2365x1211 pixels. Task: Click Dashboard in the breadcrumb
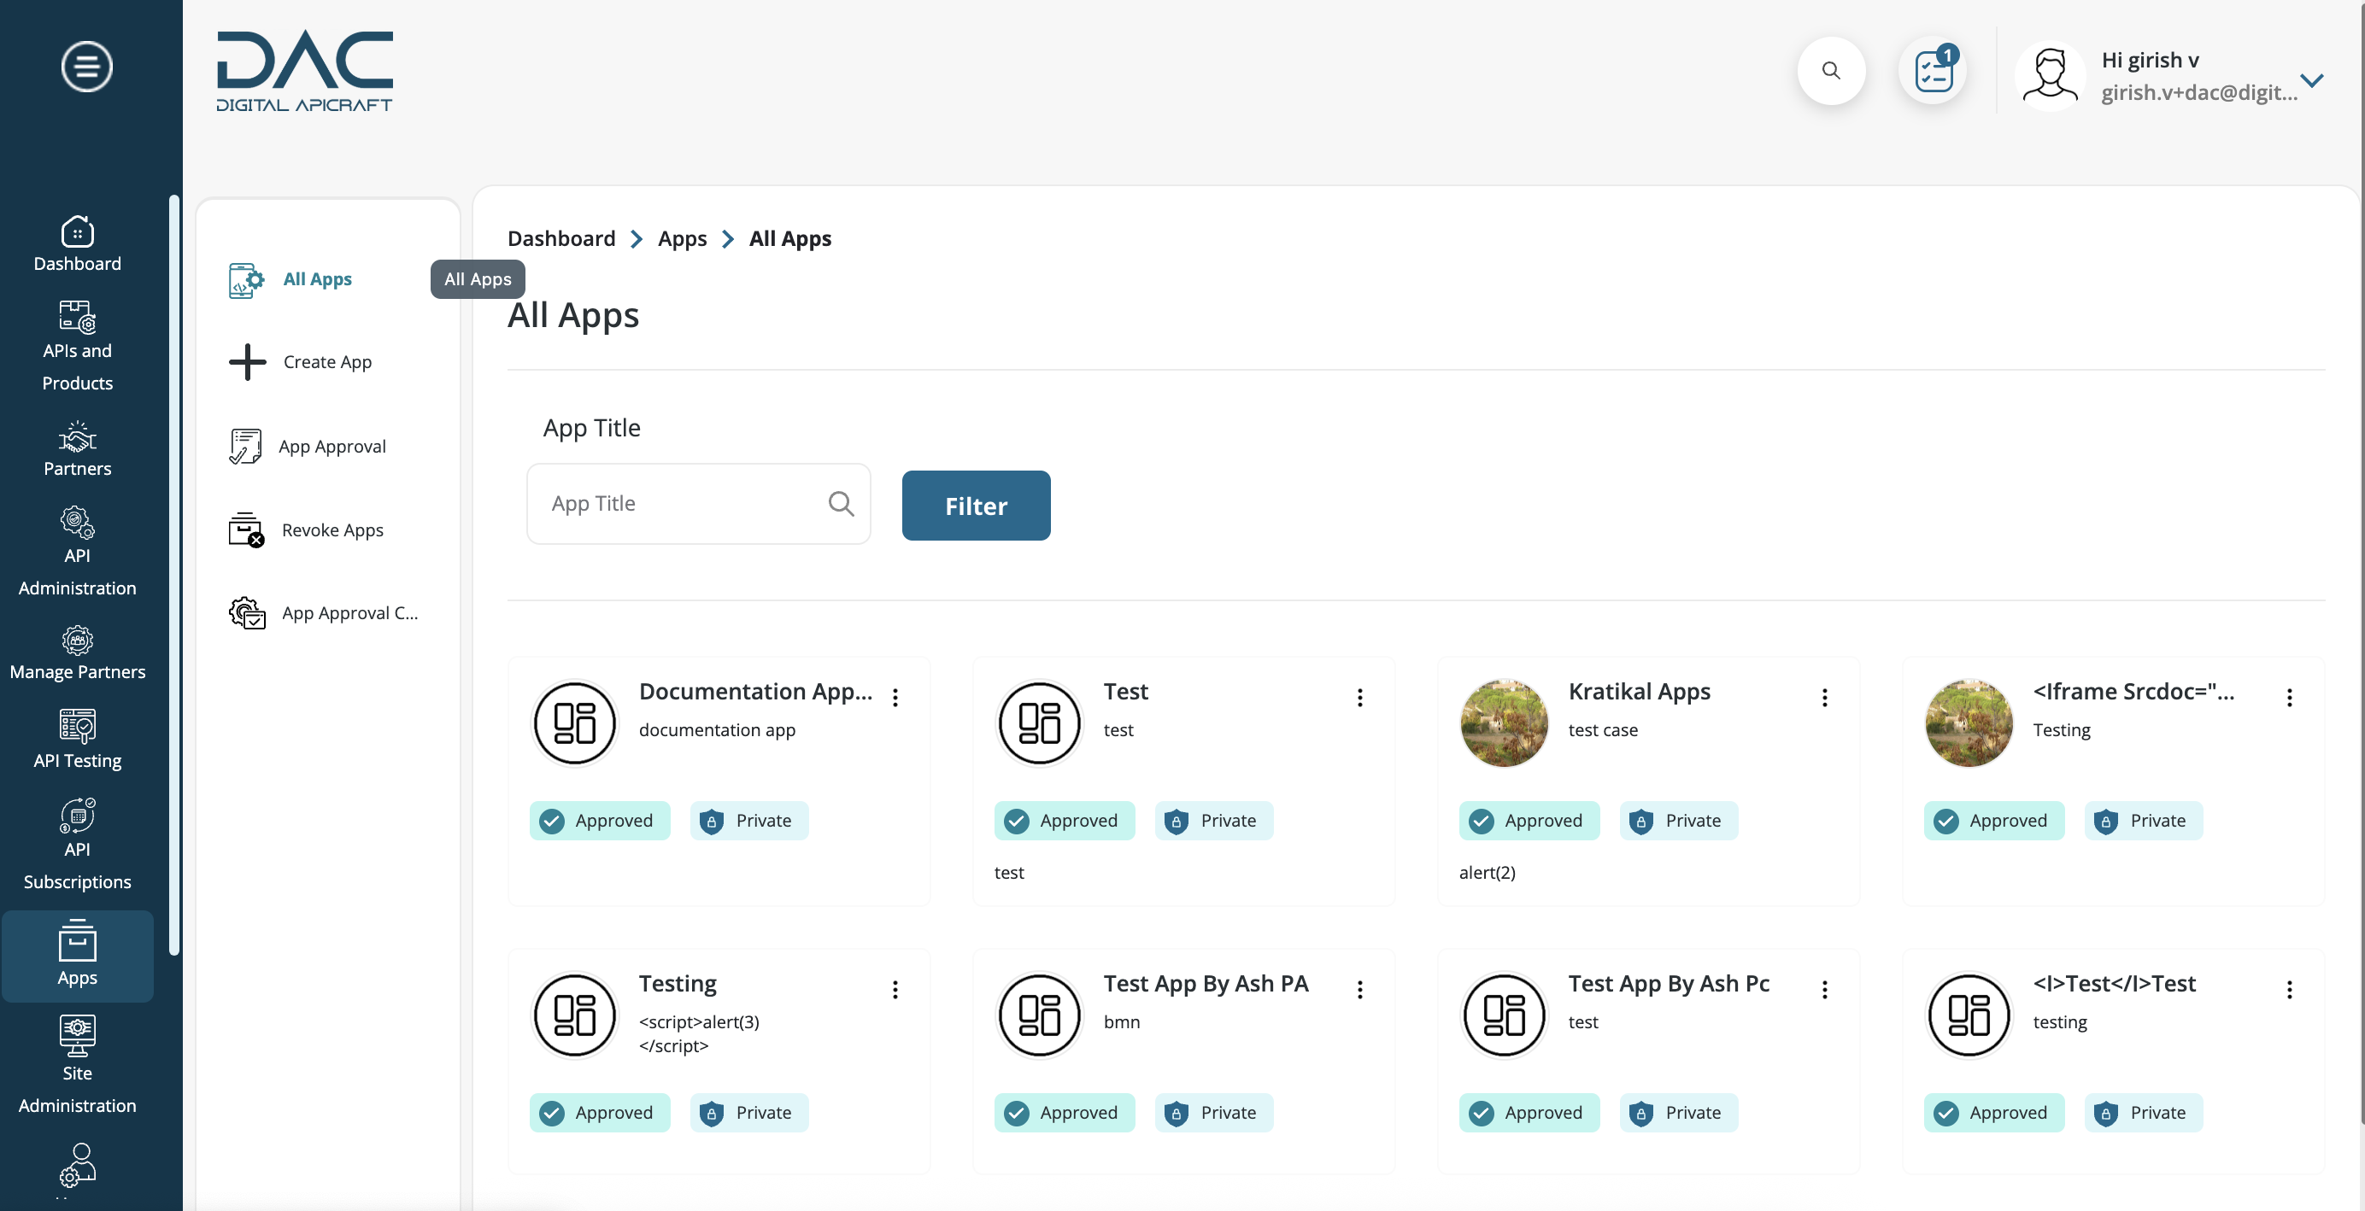561,238
